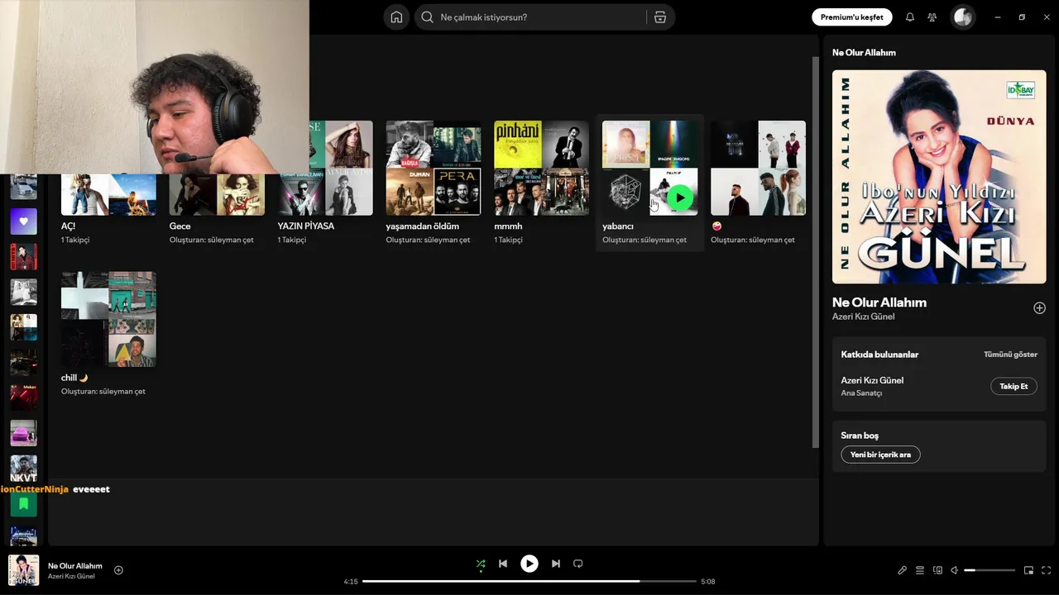The width and height of the screenshot is (1059, 595).
Task: Click the now playing thumbnail in player bar
Action: (x=23, y=570)
